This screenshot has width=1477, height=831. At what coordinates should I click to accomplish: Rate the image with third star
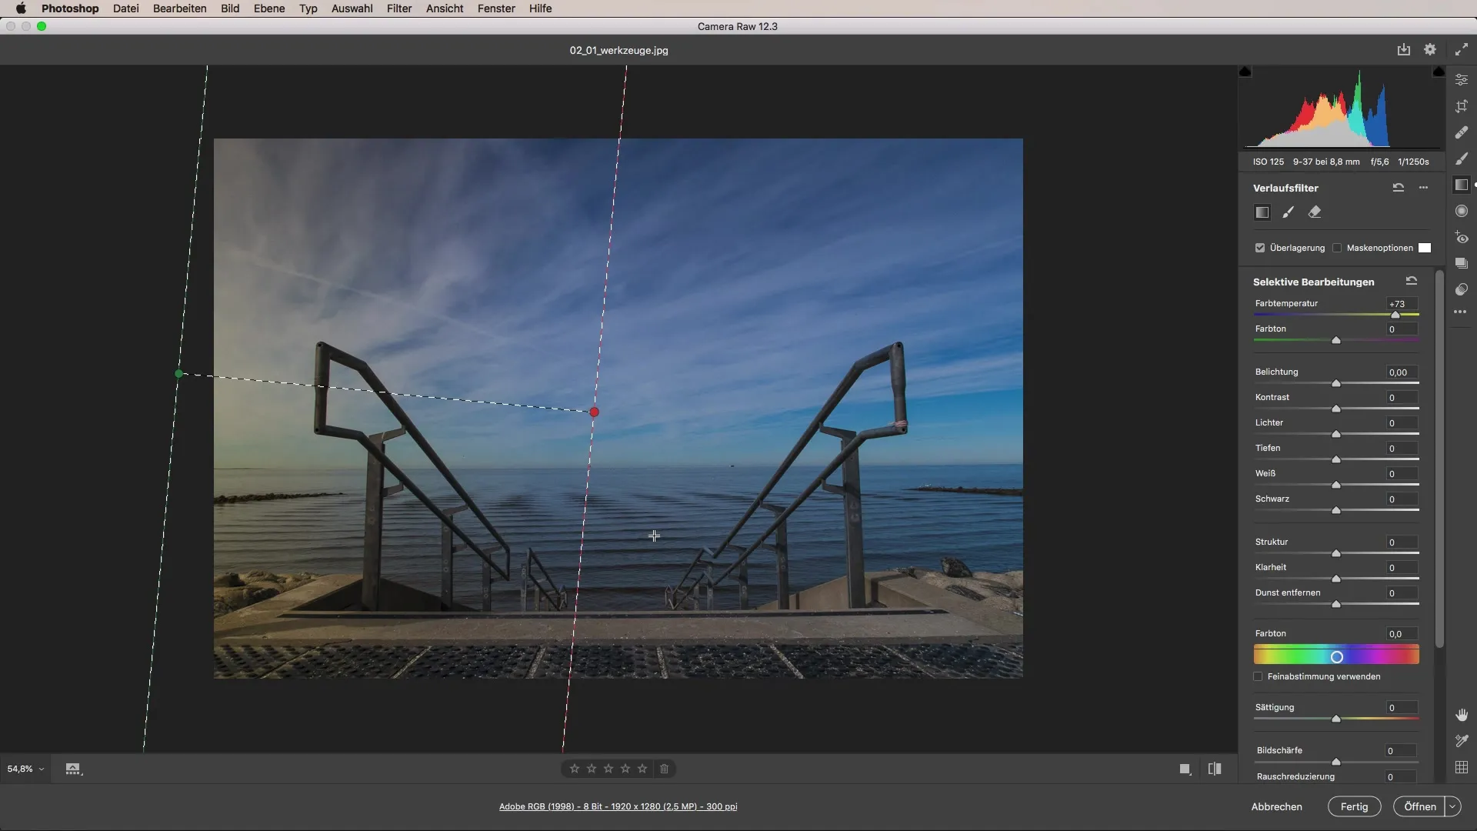click(608, 769)
